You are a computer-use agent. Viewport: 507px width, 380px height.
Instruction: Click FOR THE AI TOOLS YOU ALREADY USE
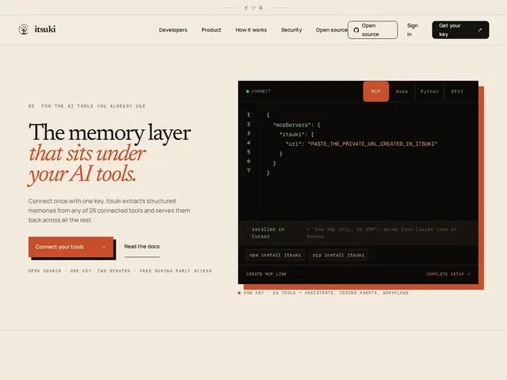tap(93, 106)
